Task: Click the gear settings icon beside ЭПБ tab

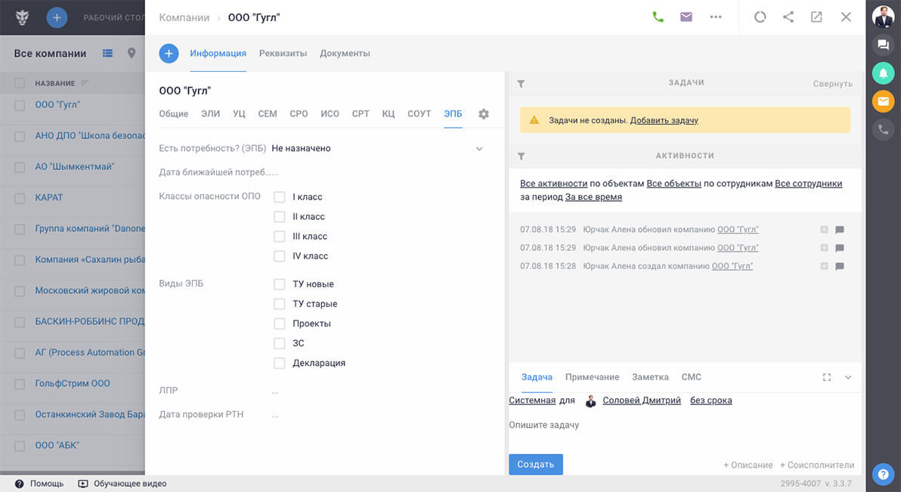Action: click(484, 114)
